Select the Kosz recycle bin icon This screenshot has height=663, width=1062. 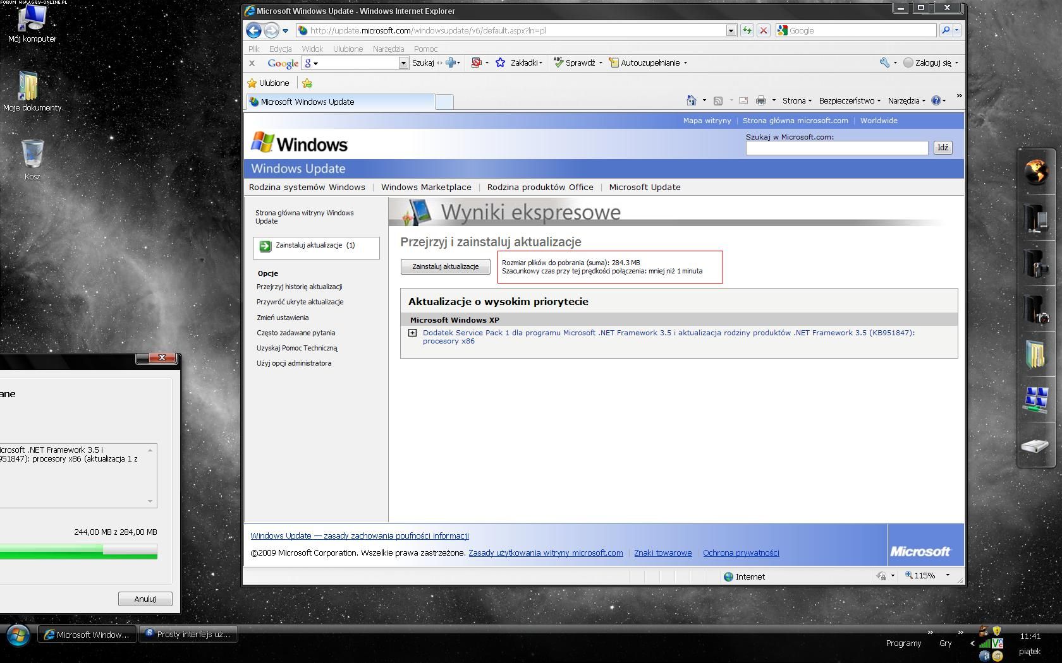(x=32, y=160)
